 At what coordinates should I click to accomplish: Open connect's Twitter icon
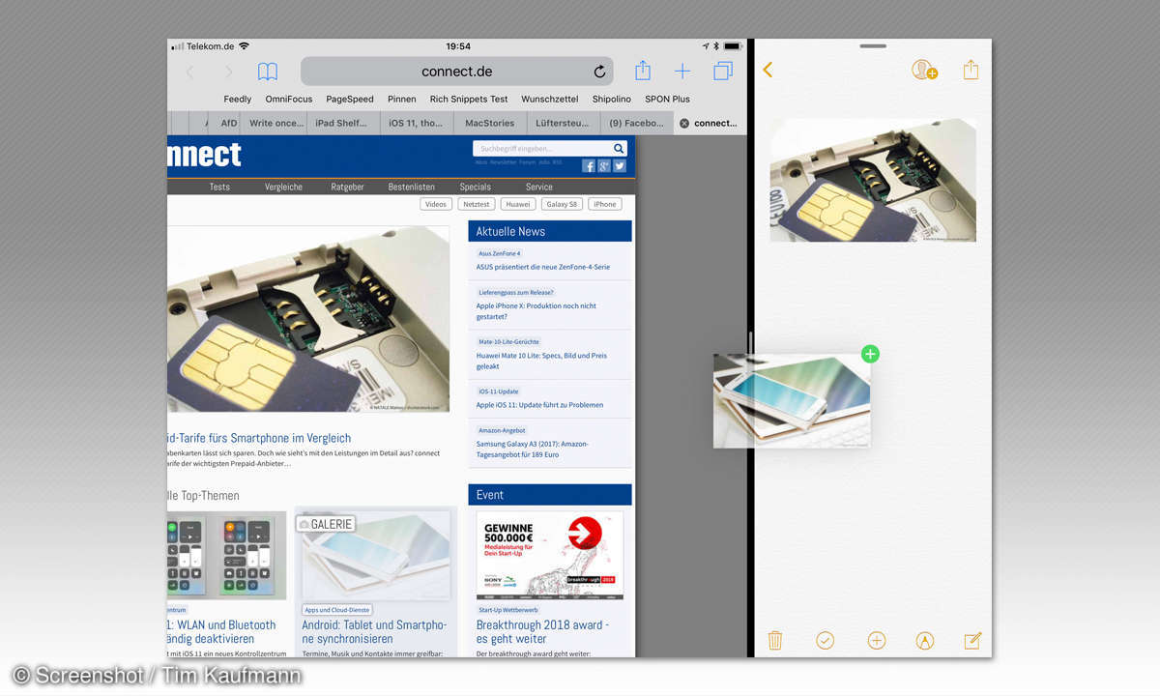pyautogui.click(x=620, y=165)
